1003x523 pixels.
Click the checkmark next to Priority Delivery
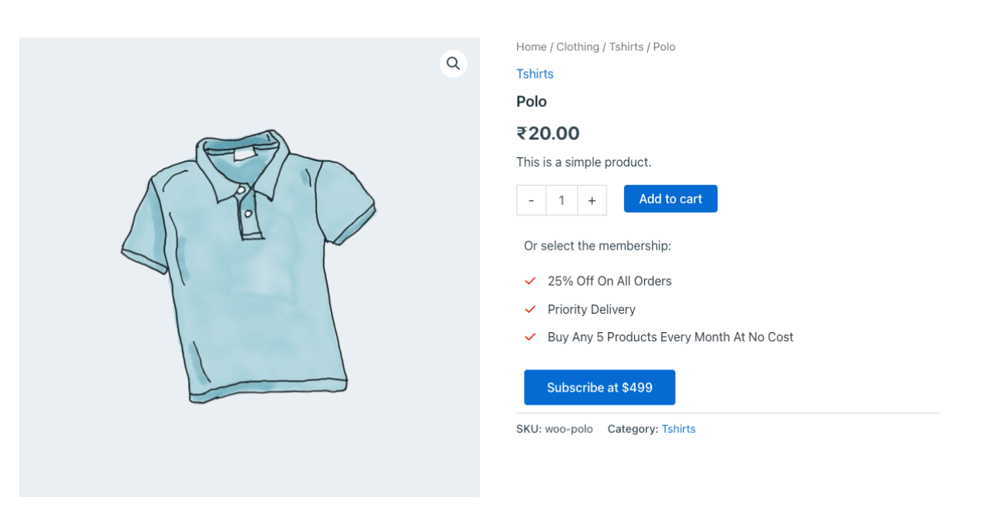(530, 309)
